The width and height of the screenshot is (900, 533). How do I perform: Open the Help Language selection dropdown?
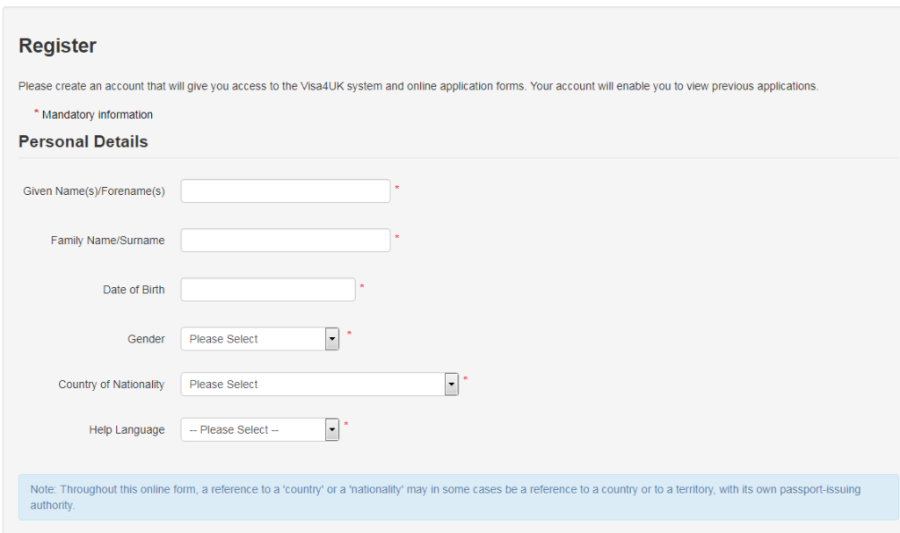point(252,430)
